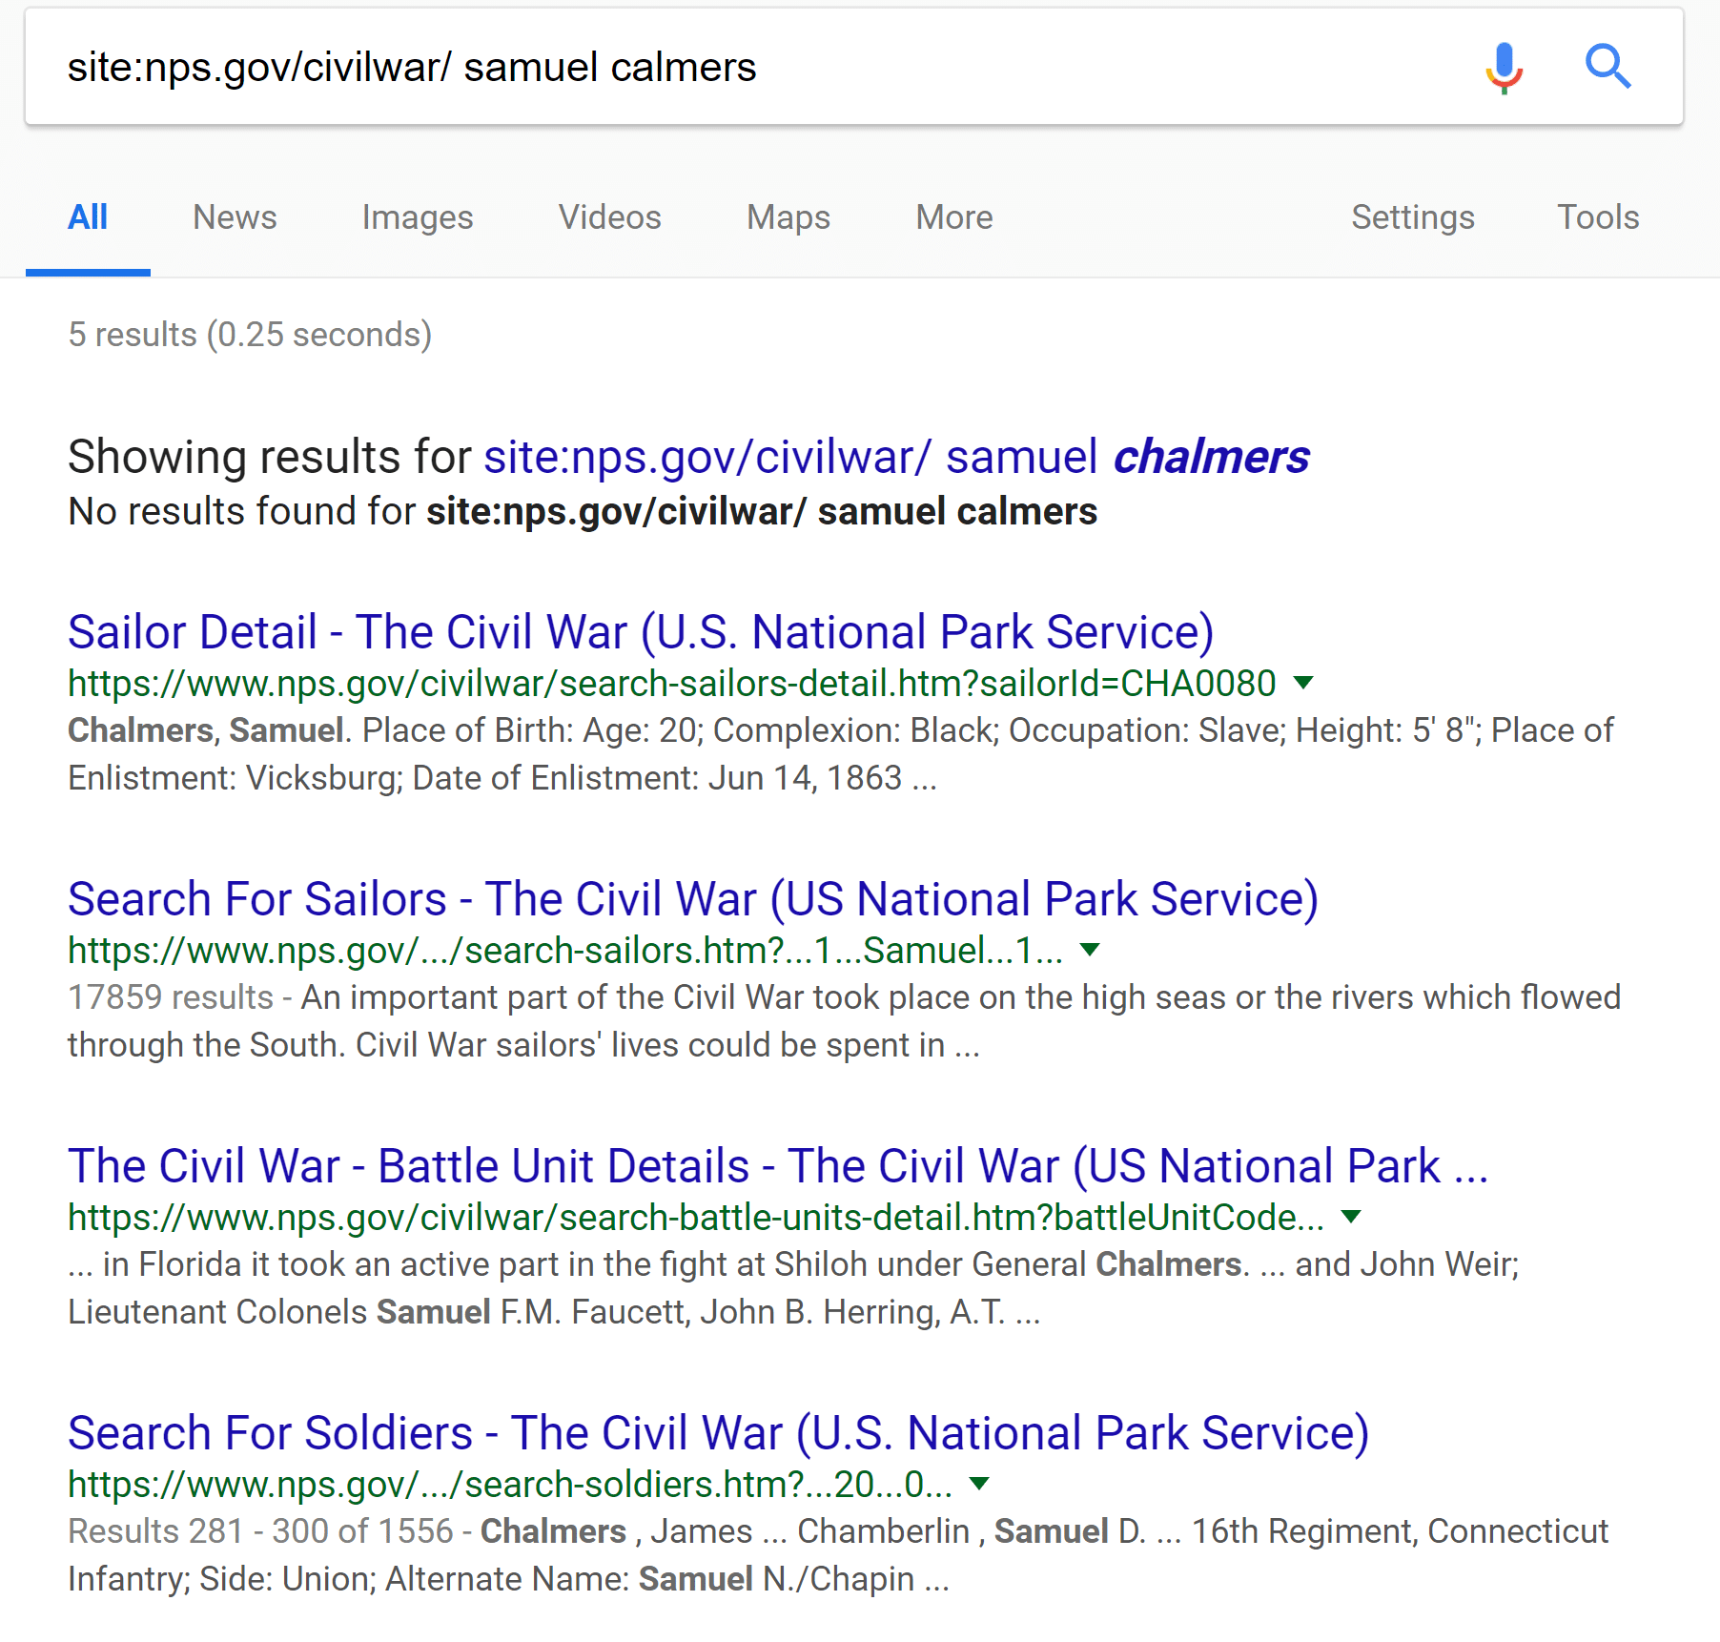Click the 'No results found for' text line
This screenshot has width=1720, height=1642.
[x=583, y=512]
